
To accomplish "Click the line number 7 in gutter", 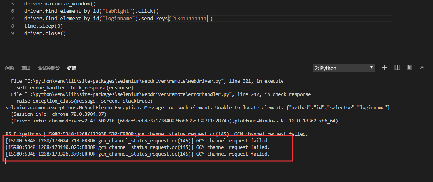I will tap(12, 19).
